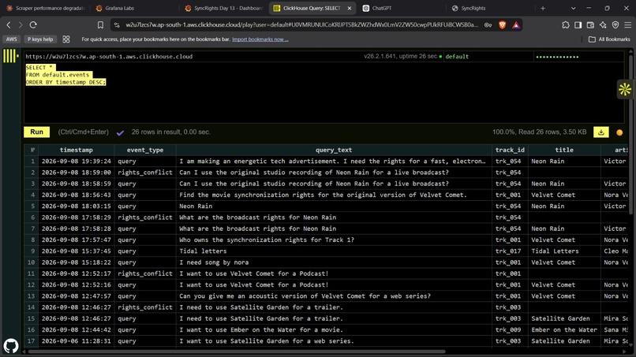Click the browser address bar URL
Screen dimensions: 636x357
(301, 24)
